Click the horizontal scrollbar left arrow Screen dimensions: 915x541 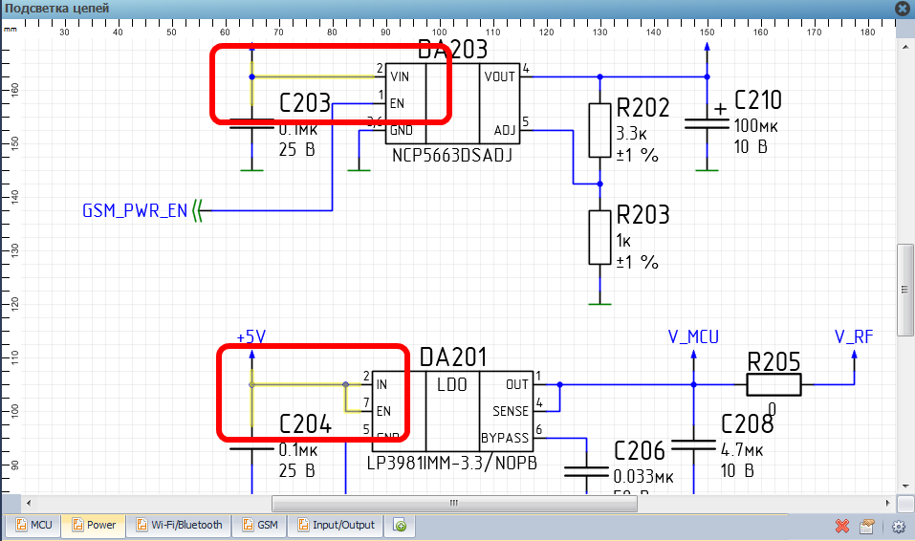(28, 503)
